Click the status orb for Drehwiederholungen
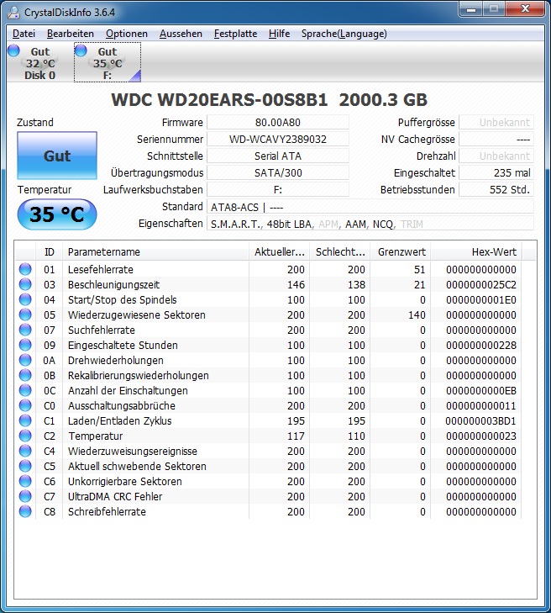Image resolution: width=551 pixels, height=613 pixels. (25, 360)
